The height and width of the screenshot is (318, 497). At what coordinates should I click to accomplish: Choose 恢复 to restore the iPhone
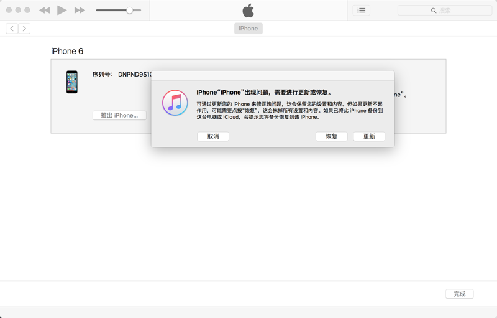[x=332, y=136]
